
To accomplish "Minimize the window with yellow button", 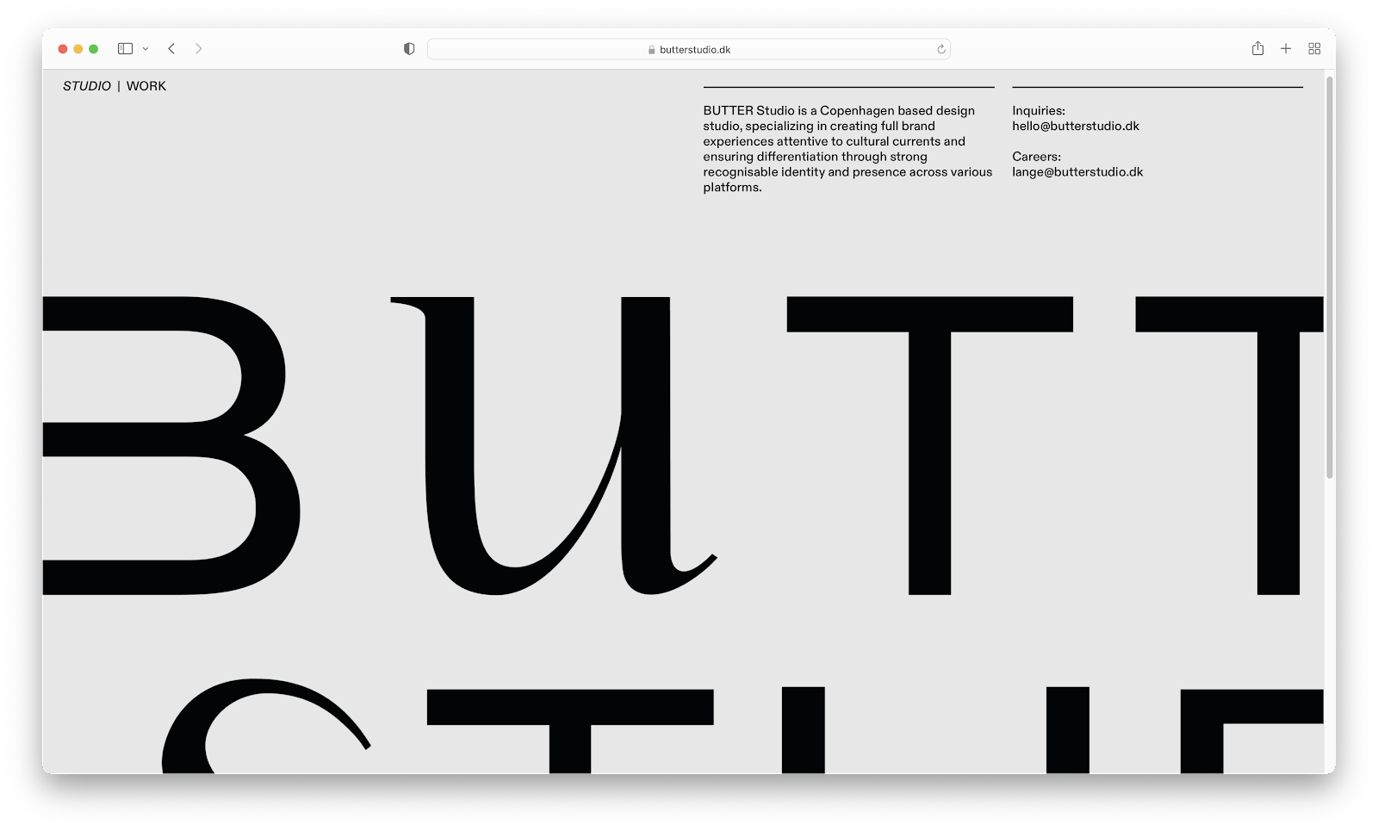I will [78, 49].
